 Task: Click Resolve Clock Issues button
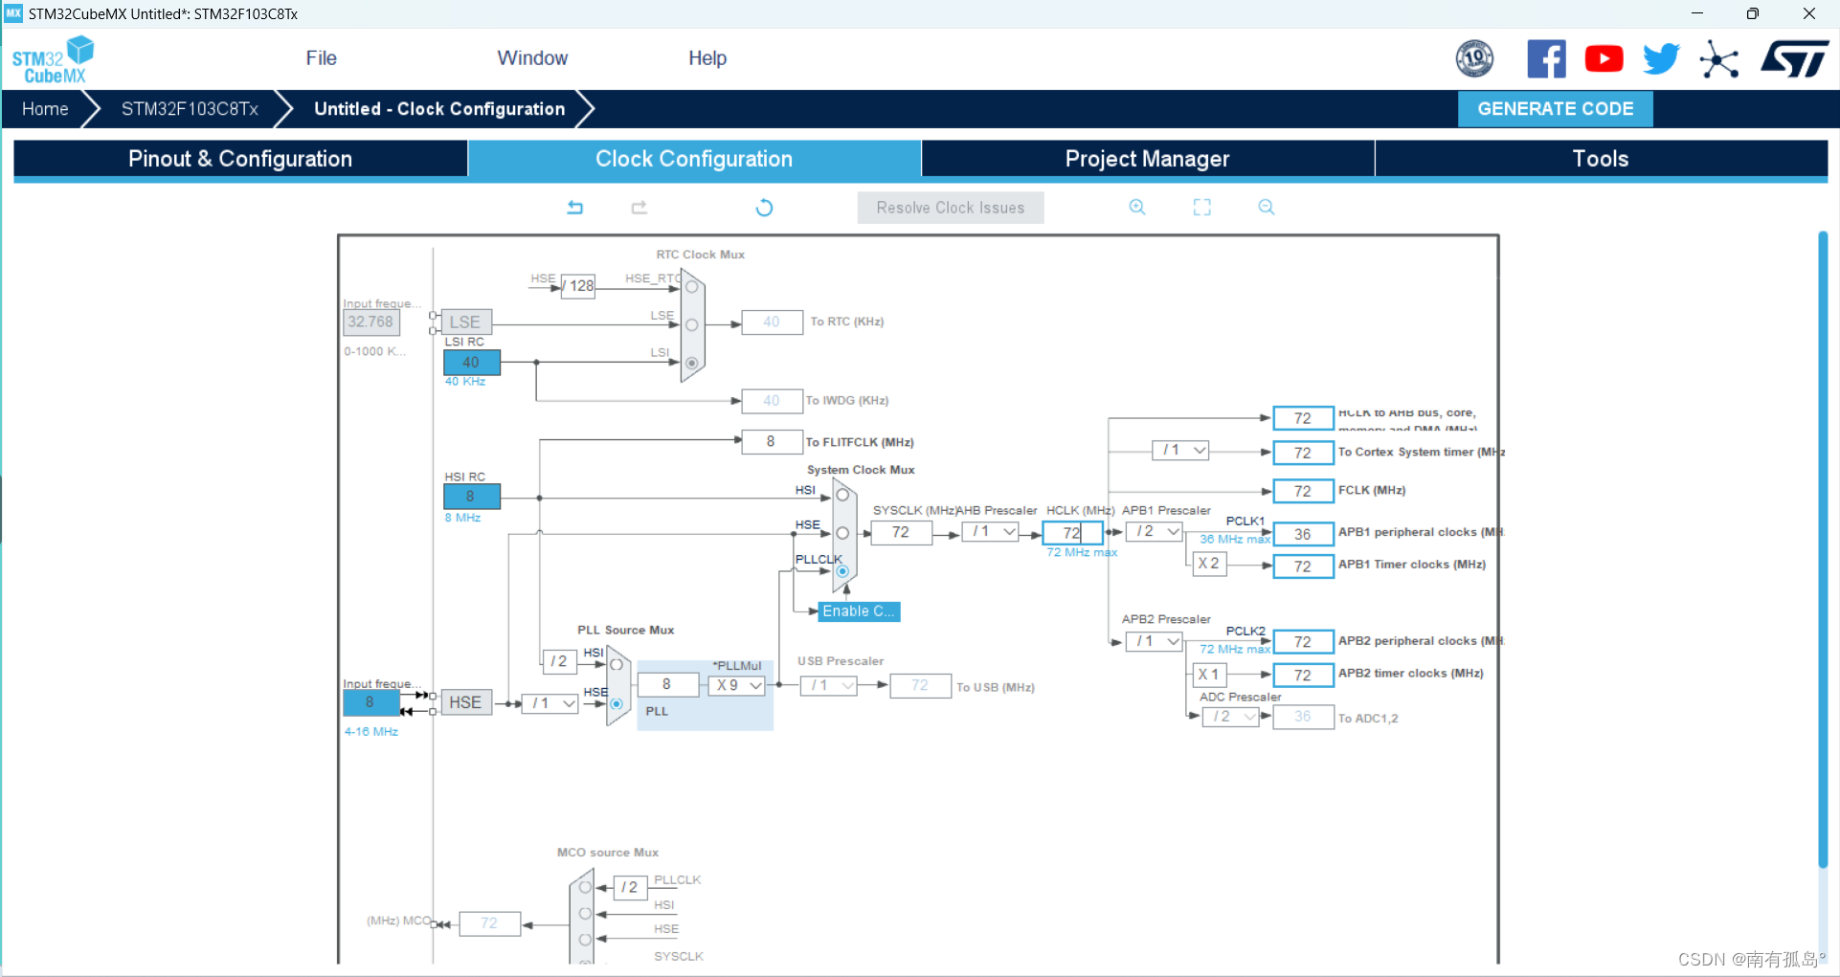click(951, 208)
